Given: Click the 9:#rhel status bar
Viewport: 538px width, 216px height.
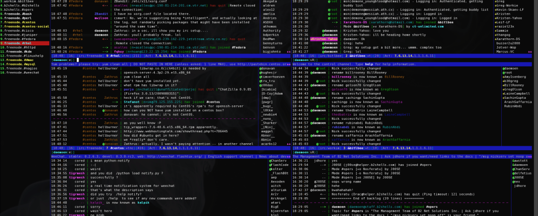Looking at the screenshot, I should tap(171, 56).
